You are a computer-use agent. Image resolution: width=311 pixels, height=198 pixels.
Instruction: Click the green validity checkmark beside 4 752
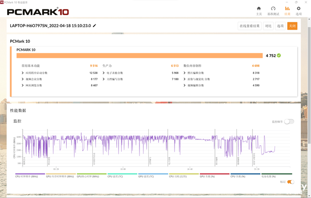pos(279,56)
